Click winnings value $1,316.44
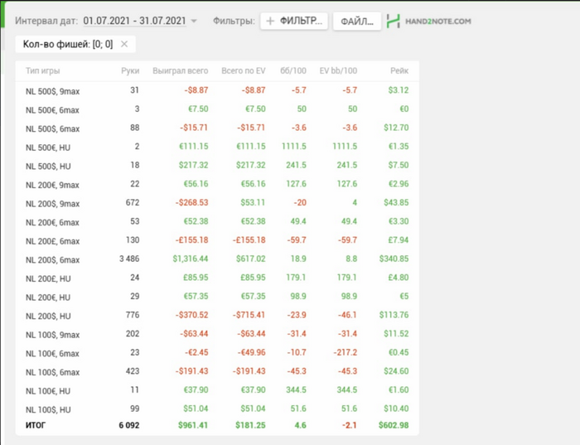This screenshot has height=445, width=580. coord(190,259)
